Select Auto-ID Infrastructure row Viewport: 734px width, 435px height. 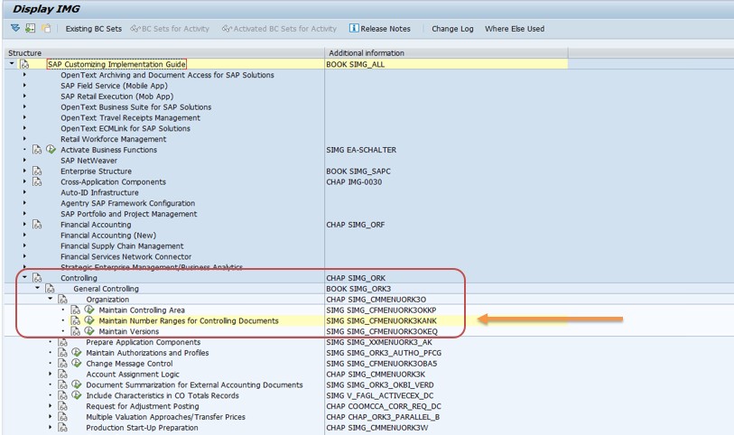coord(99,192)
